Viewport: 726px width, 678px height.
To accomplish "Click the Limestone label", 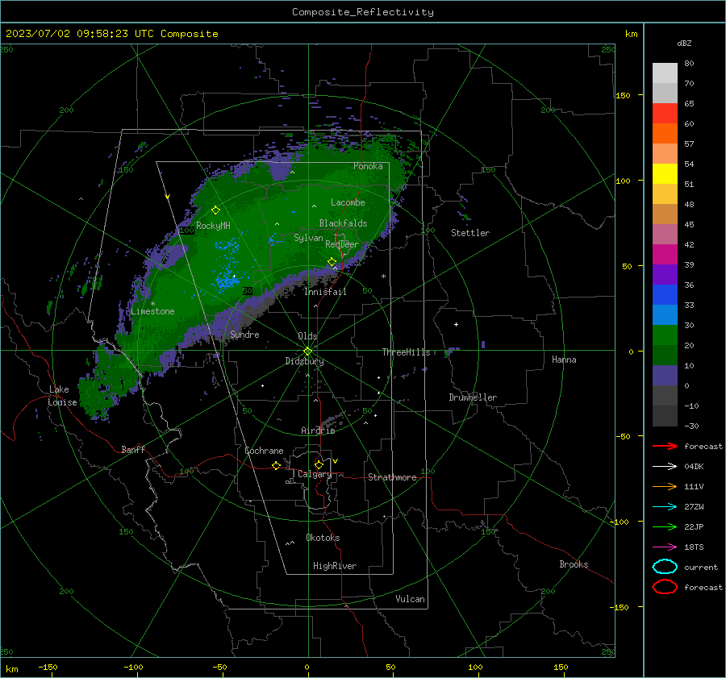I will click(152, 311).
